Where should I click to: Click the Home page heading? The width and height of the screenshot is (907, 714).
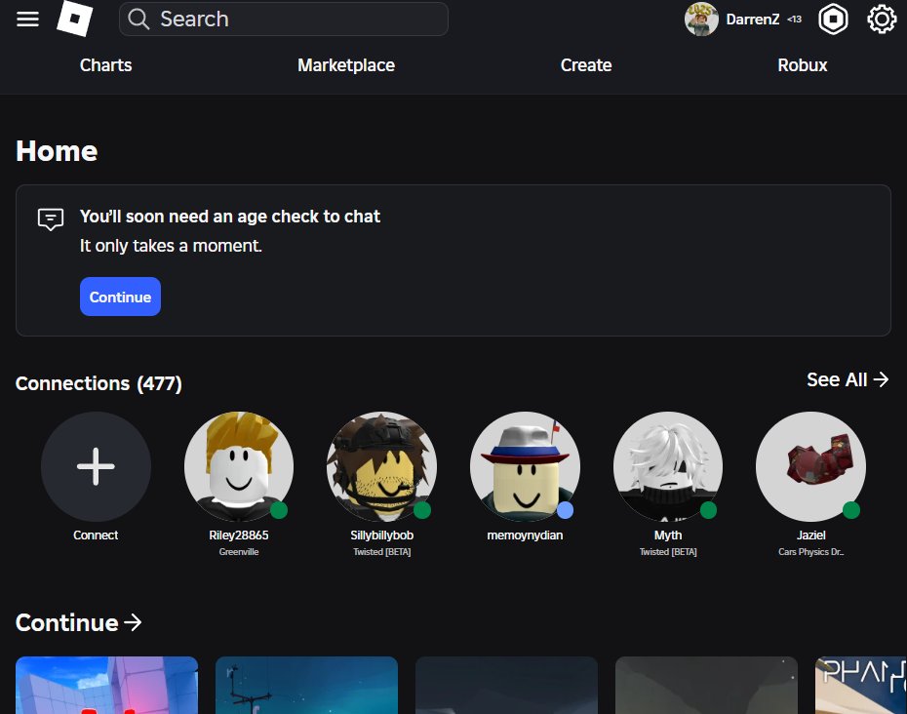pyautogui.click(x=57, y=151)
